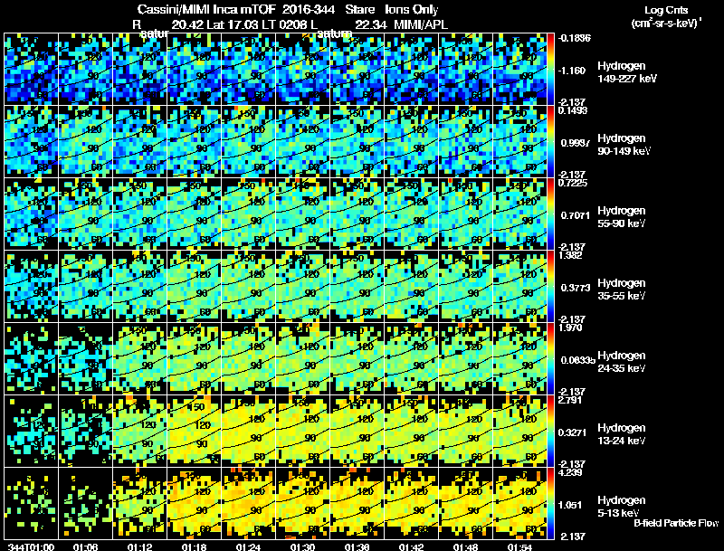Select the 24-35 keV image panel at 01:06
The width and height of the screenshot is (724, 551).
click(85, 358)
